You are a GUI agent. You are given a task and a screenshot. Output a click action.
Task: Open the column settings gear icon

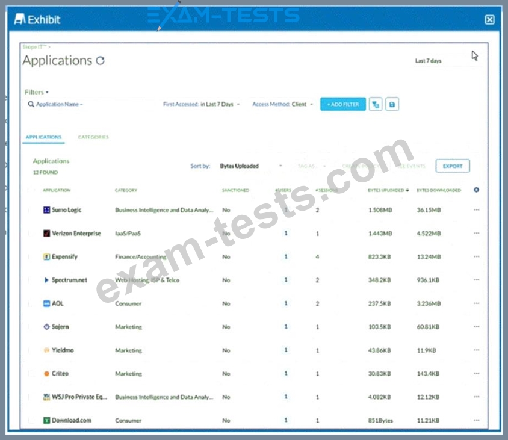point(476,190)
